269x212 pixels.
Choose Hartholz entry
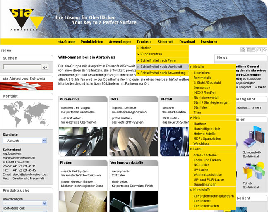200,124
